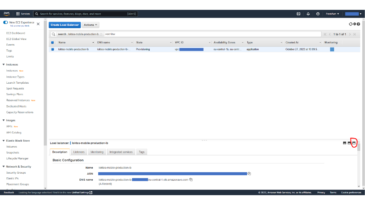Click the 'application' type cell
This screenshot has height=205, width=365.
click(253, 49)
